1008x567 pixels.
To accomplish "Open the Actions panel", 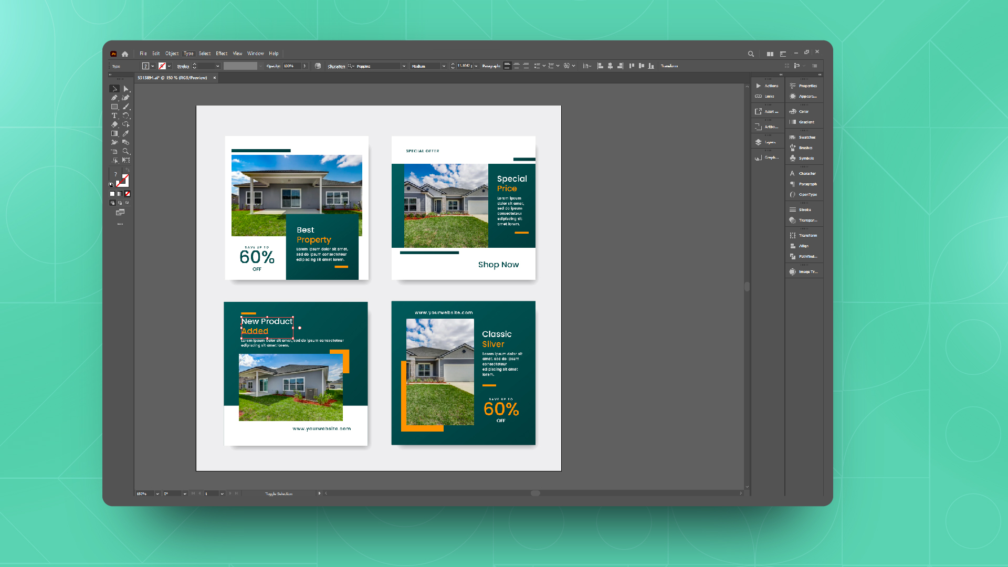I will (x=766, y=86).
